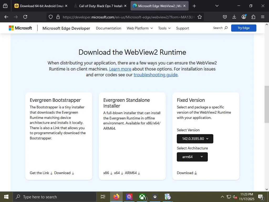
Task: Click the Type here to search box
Action: (x=55, y=197)
